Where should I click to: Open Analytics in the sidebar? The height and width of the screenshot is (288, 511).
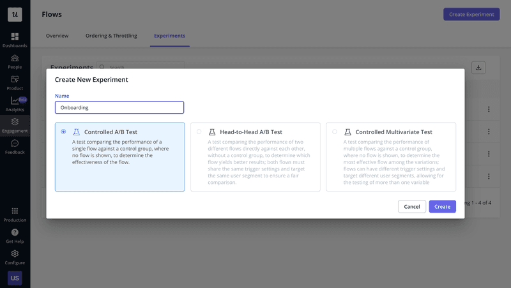(x=15, y=101)
